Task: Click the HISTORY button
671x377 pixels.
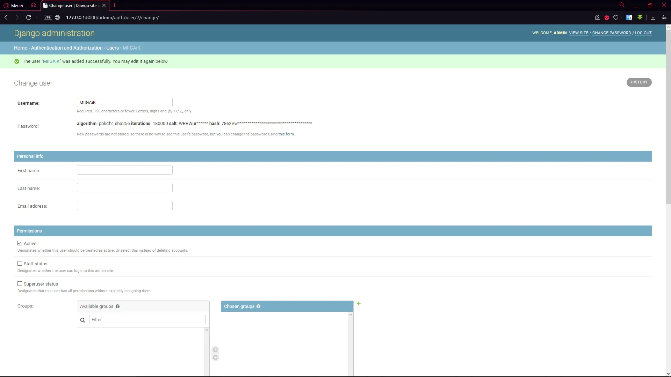Action: 639,82
